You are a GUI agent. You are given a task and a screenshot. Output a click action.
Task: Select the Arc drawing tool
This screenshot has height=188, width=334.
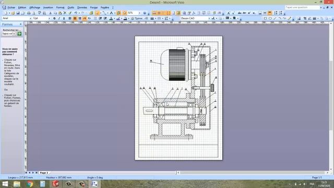click(x=280, y=18)
